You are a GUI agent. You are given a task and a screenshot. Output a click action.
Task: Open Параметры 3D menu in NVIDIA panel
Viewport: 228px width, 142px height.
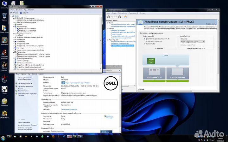pyautogui.click(x=134, y=13)
